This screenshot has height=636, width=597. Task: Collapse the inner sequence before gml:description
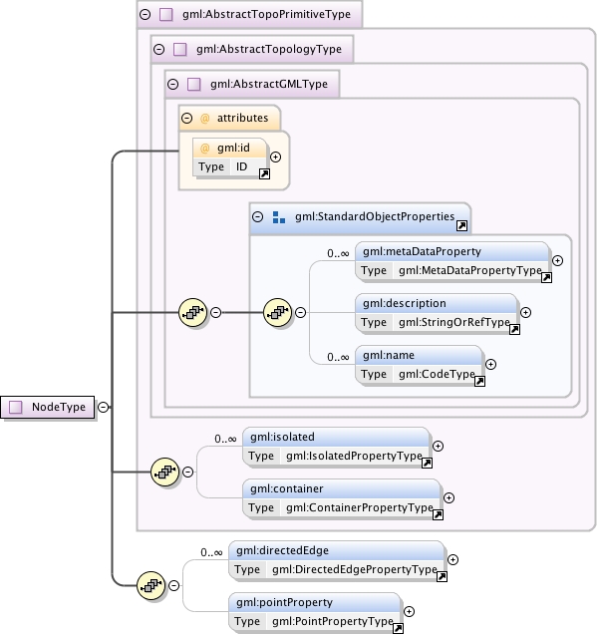point(301,312)
